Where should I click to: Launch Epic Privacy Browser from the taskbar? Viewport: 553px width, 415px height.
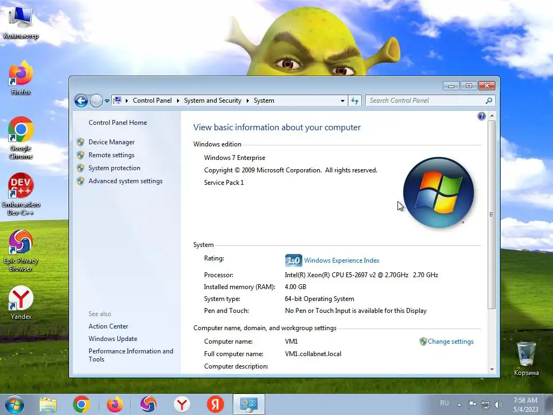[x=149, y=404]
